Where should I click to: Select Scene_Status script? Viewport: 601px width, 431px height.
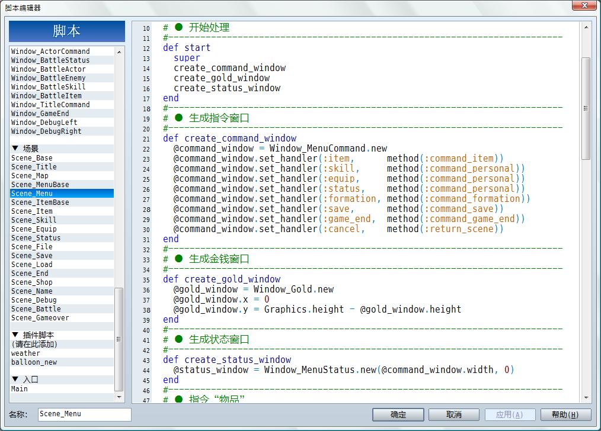pyautogui.click(x=62, y=237)
